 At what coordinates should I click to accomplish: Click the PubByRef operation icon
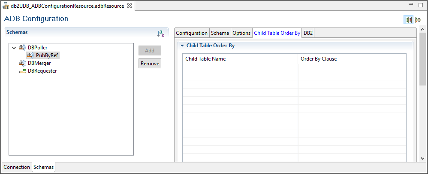coord(30,55)
